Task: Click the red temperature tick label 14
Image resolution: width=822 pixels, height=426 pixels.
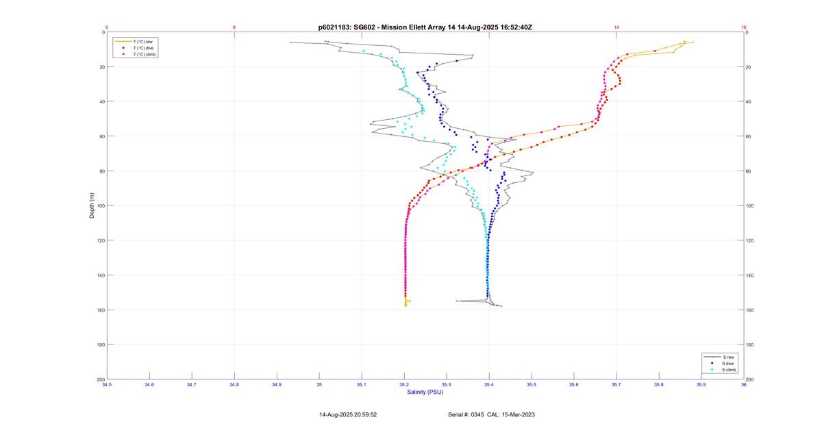Action: [x=616, y=27]
